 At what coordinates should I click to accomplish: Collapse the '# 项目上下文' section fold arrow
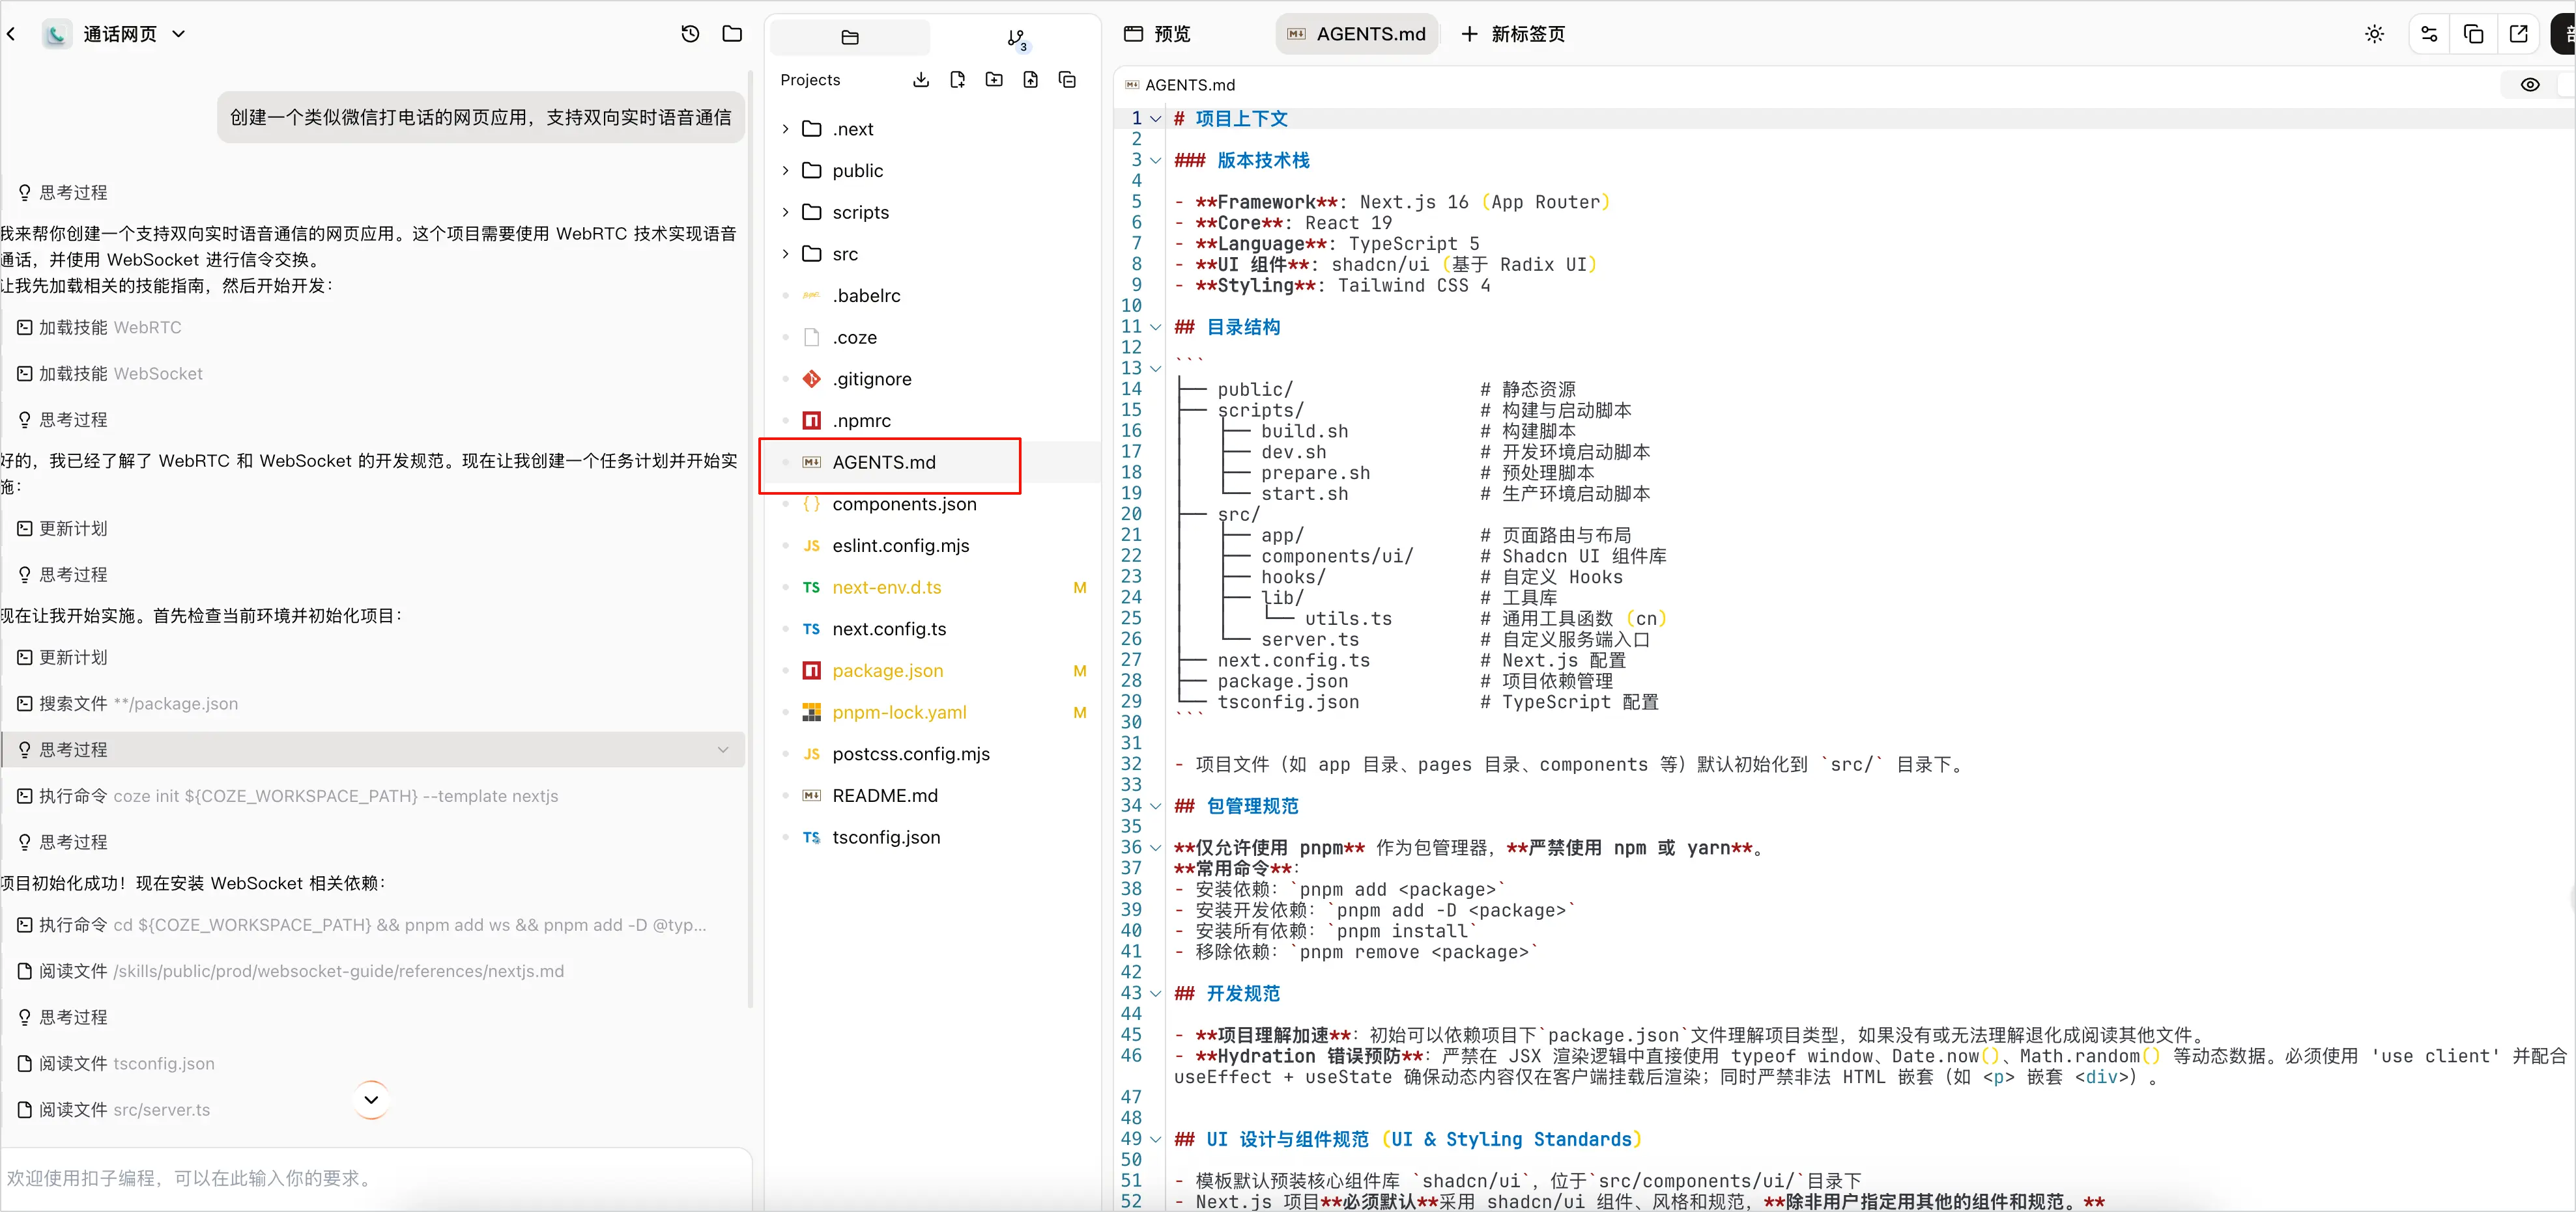coord(1156,119)
